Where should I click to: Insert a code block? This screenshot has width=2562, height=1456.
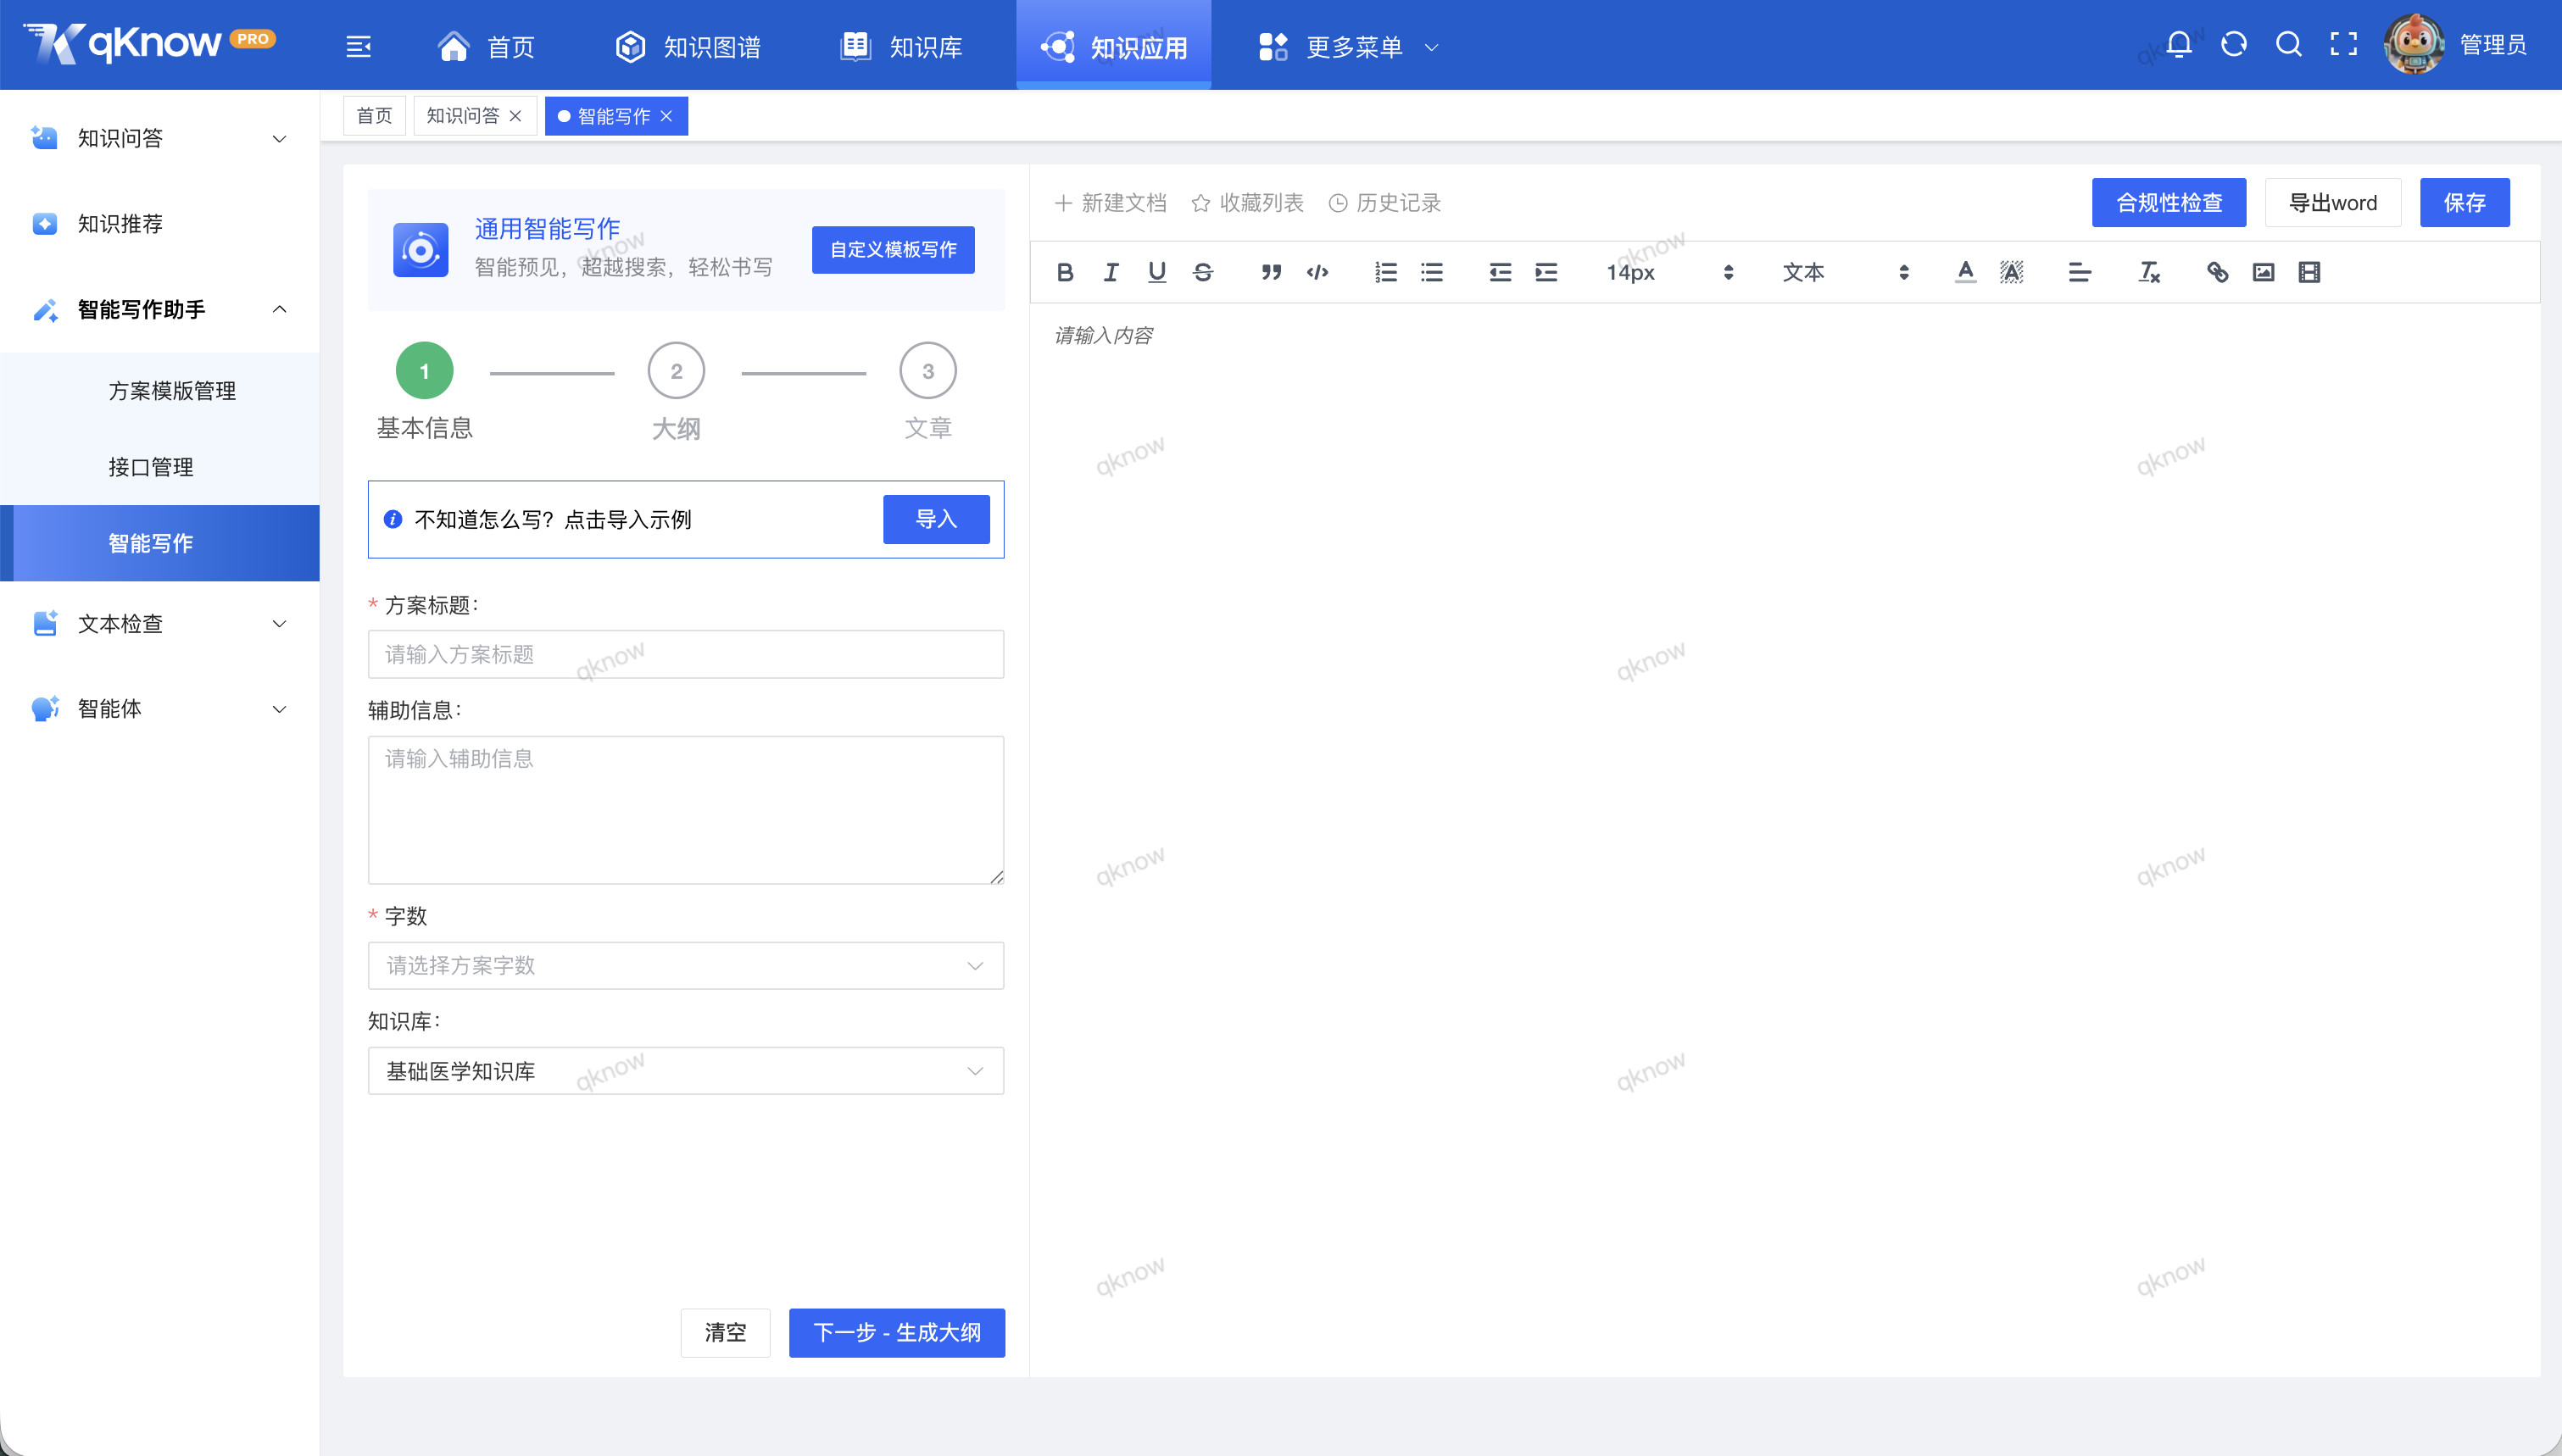point(1318,272)
